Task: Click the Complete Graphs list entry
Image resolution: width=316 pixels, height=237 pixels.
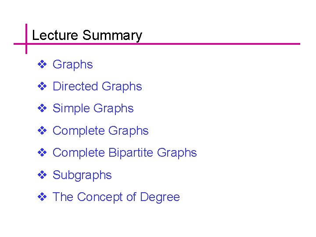Action: [x=100, y=131]
